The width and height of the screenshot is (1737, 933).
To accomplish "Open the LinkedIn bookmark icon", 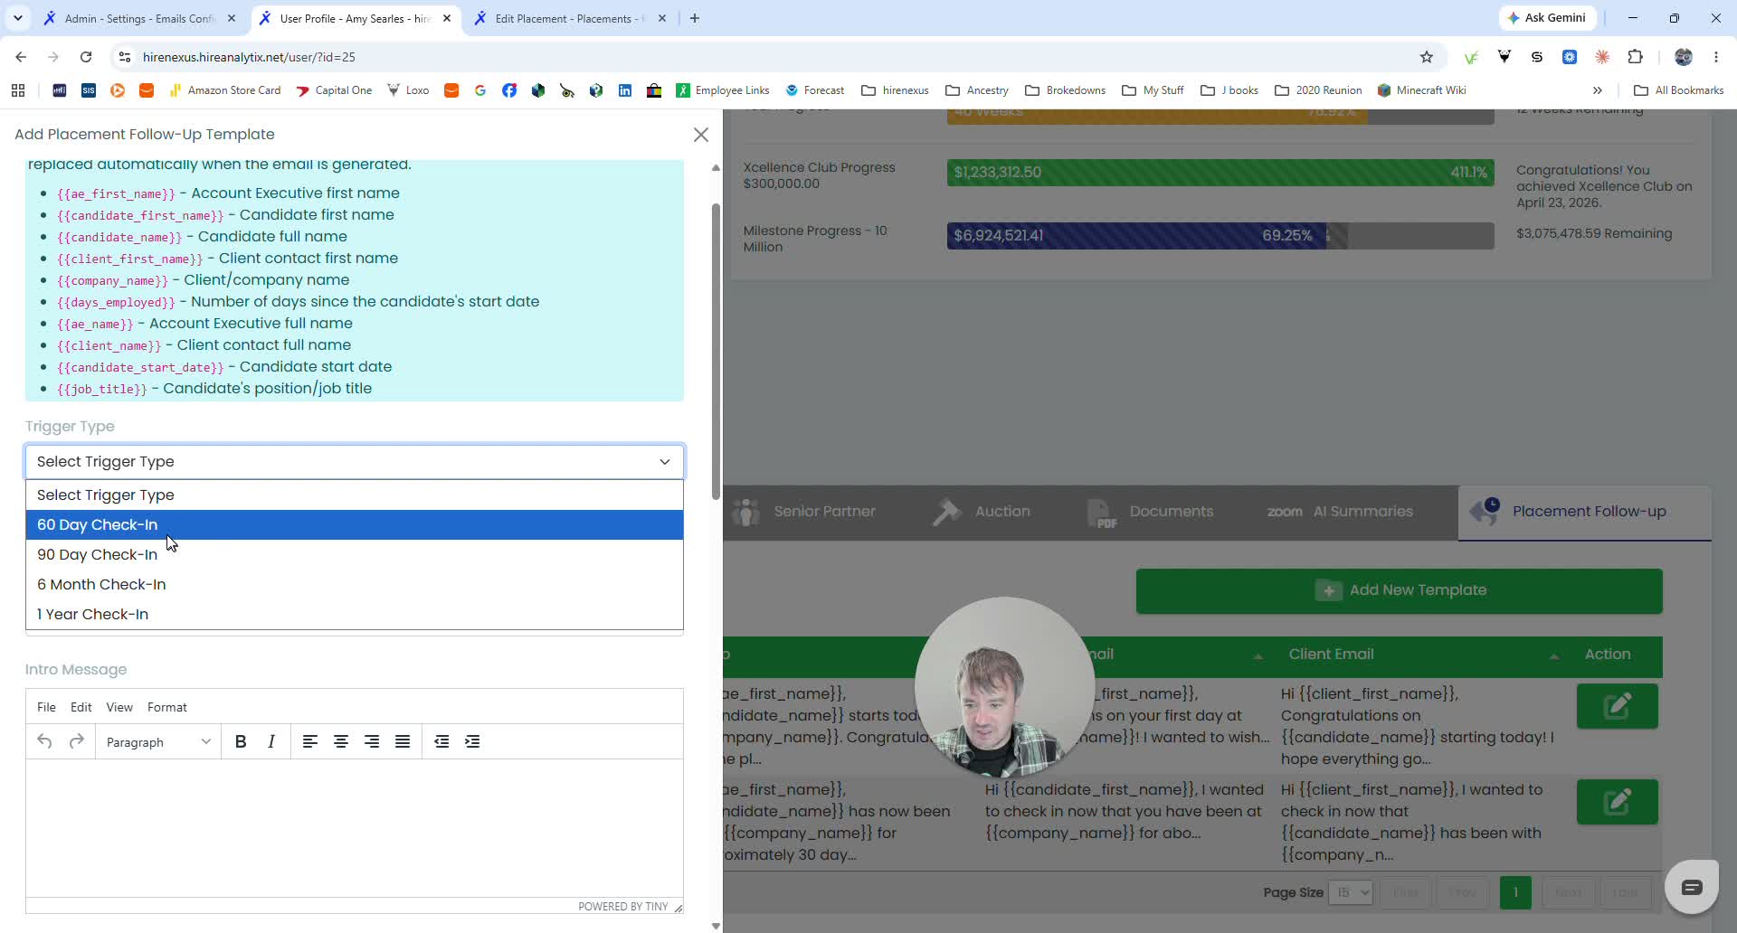I will 625,90.
